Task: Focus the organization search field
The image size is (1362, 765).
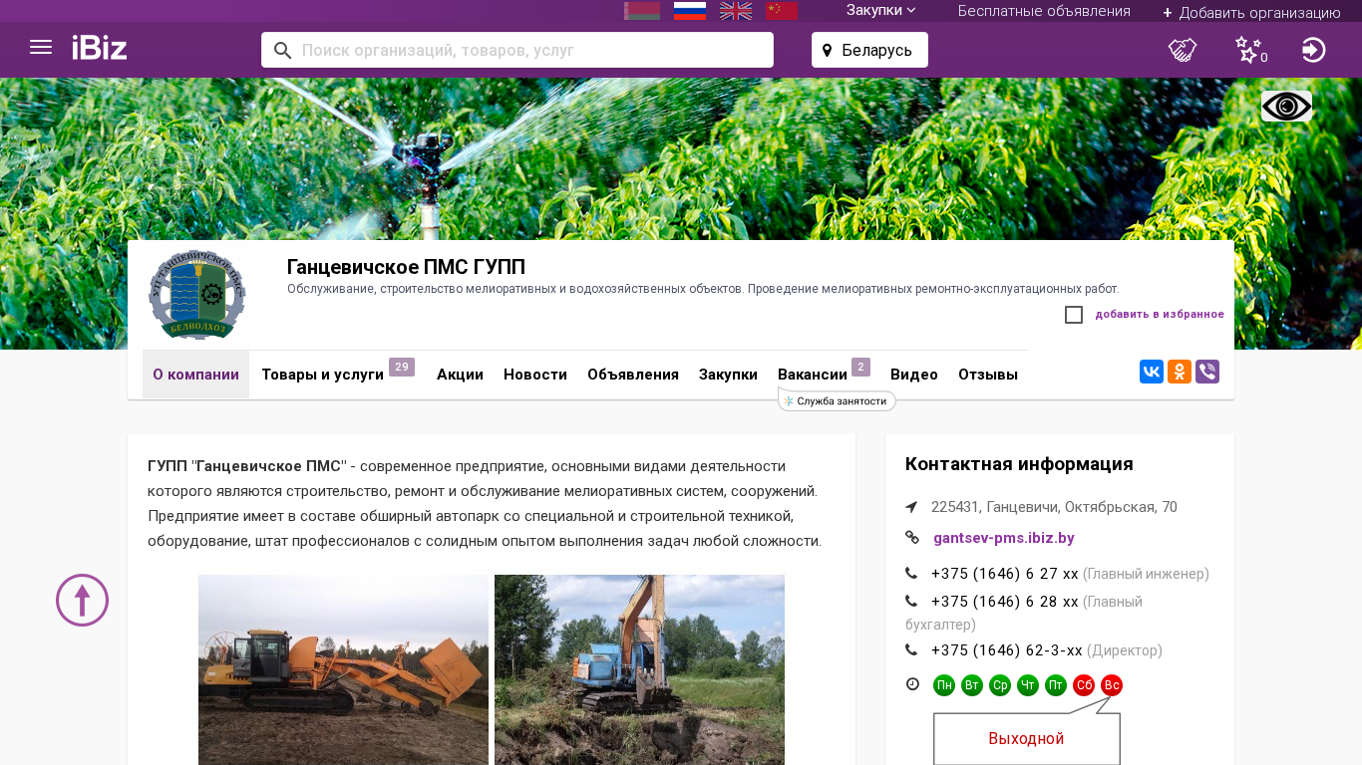Action: tap(517, 50)
